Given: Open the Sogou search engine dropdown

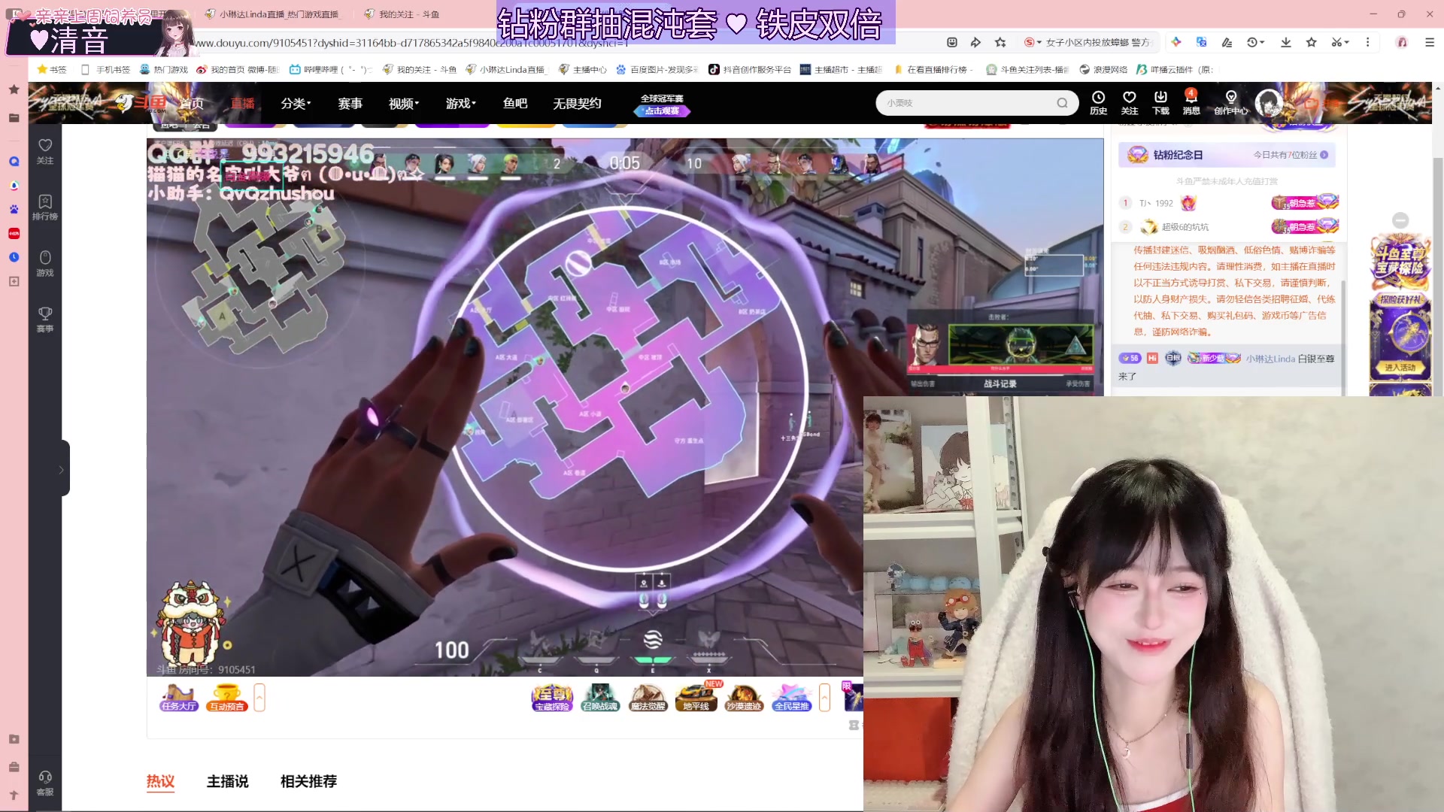Looking at the screenshot, I should click(1033, 42).
